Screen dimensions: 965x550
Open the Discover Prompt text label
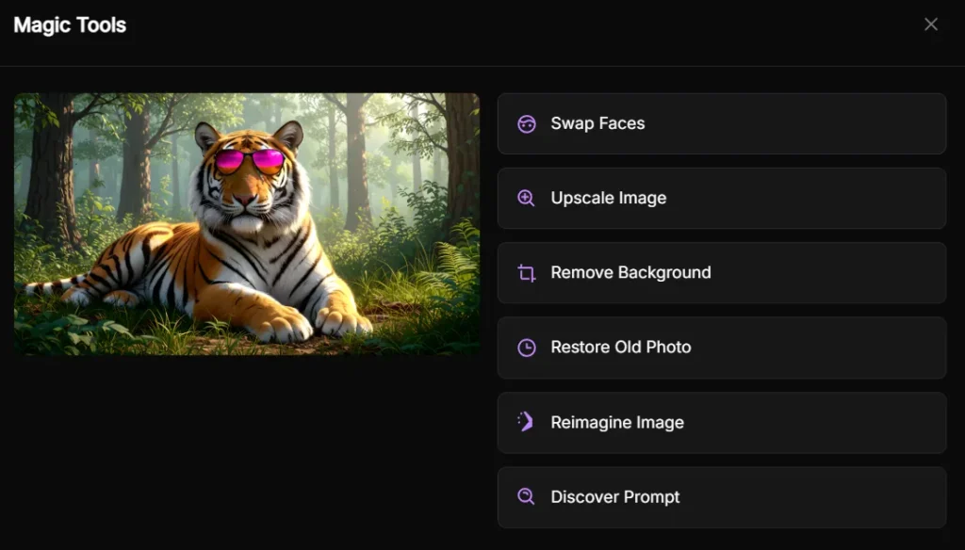tap(614, 496)
